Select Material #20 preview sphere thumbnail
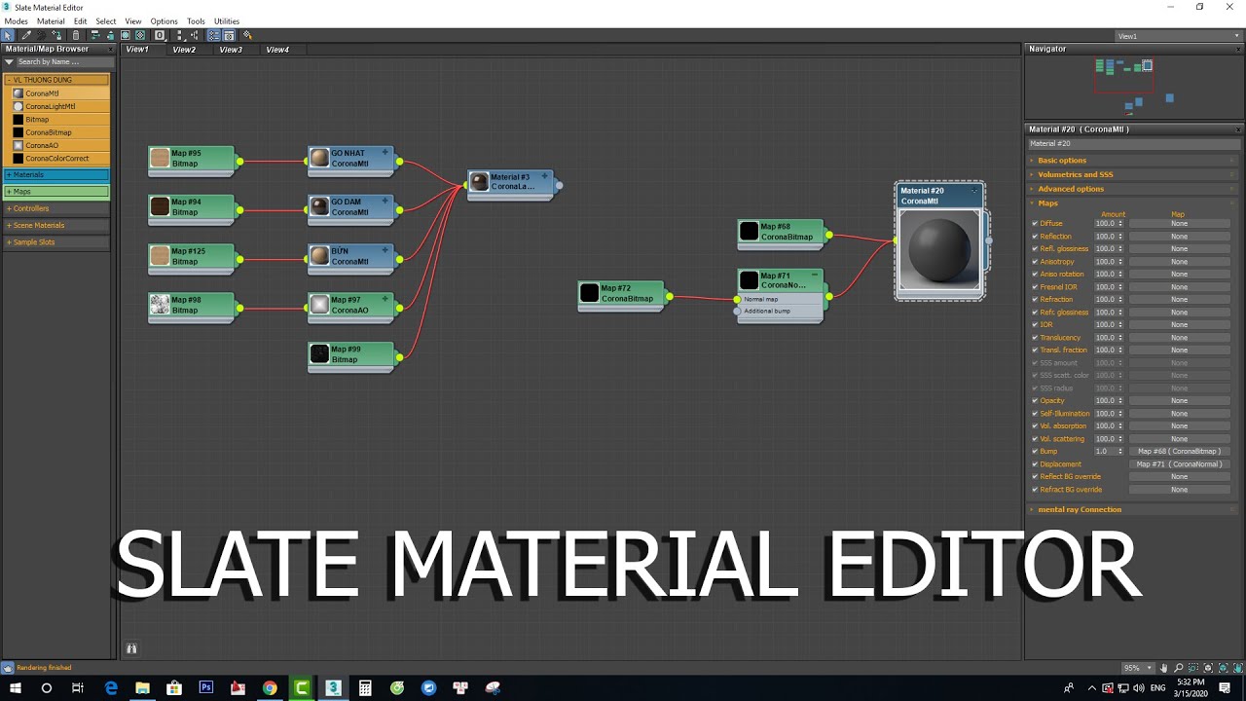This screenshot has width=1246, height=701. 939,249
